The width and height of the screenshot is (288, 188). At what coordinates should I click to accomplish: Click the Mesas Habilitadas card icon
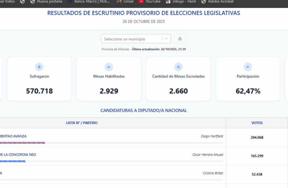(x=109, y=67)
